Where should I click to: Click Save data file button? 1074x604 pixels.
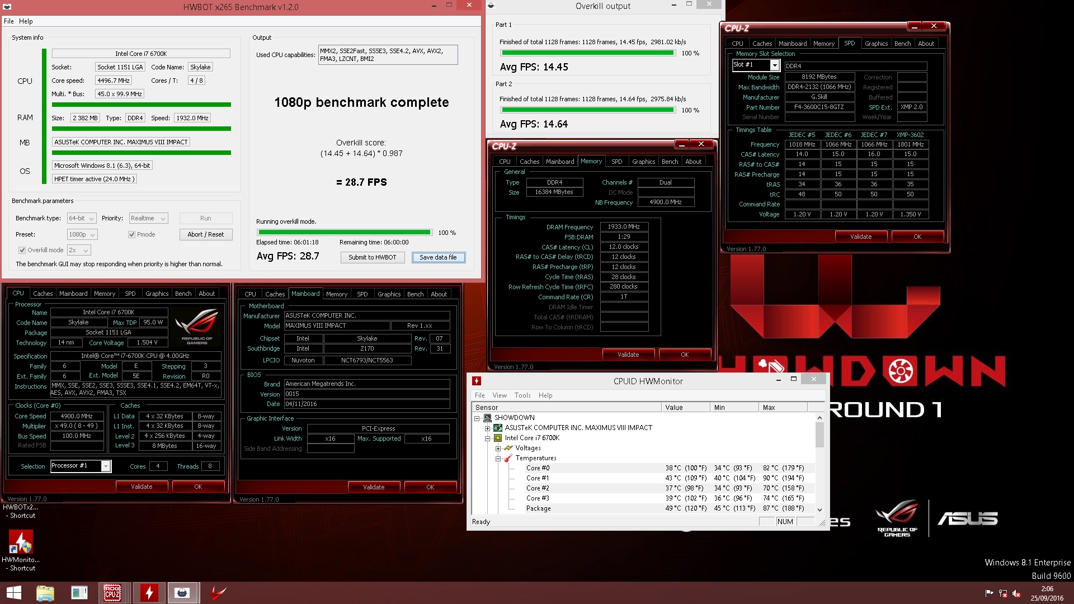439,257
